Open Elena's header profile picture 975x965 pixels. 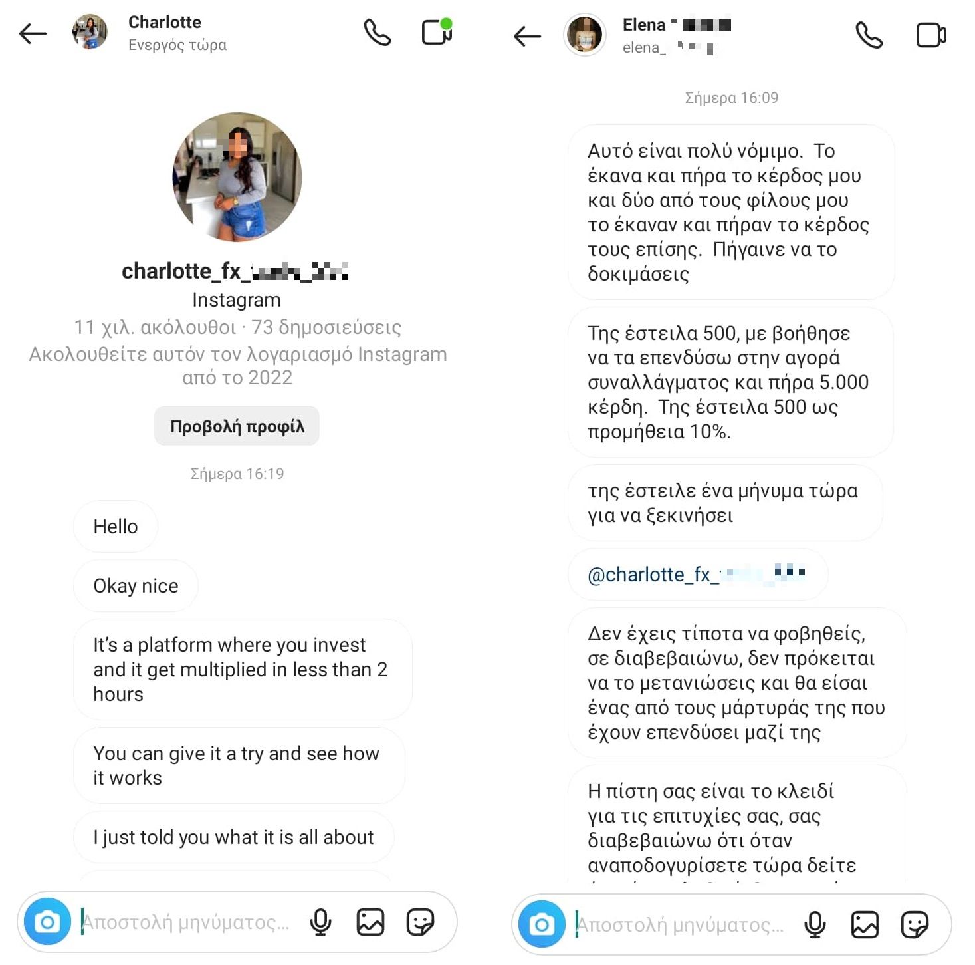585,35
